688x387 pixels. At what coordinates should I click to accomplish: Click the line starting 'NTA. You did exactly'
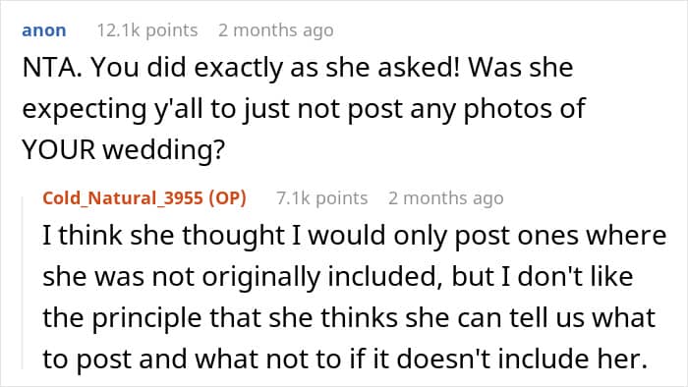click(298, 68)
